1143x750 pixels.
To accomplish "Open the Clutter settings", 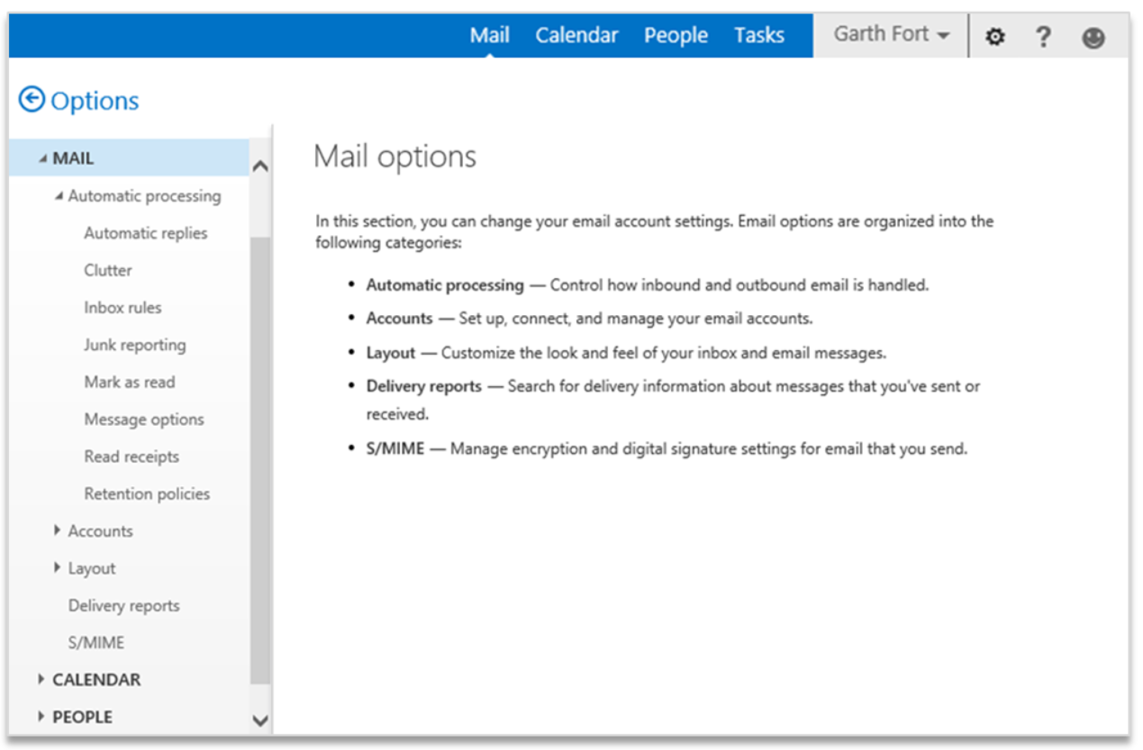I will coord(108,270).
